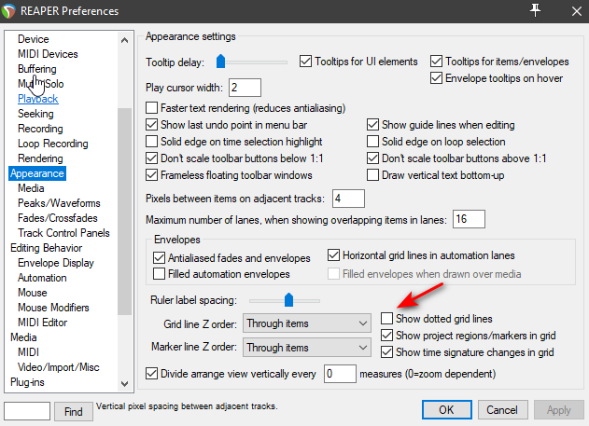Select Envelope Display in the tree
Screen dimensions: 589x426
(56, 263)
